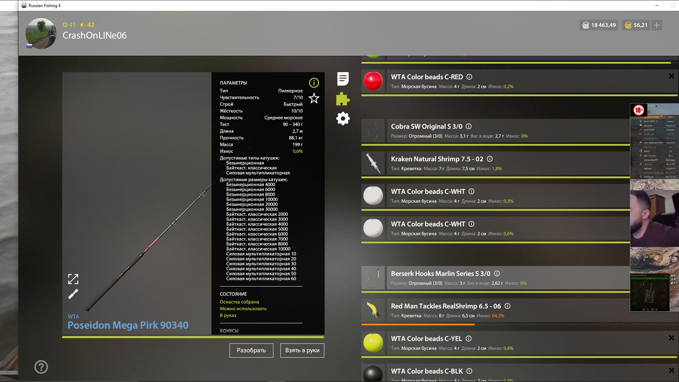The width and height of the screenshot is (679, 382).
Task: Mark rod as favorite with star icon
Action: [x=314, y=98]
